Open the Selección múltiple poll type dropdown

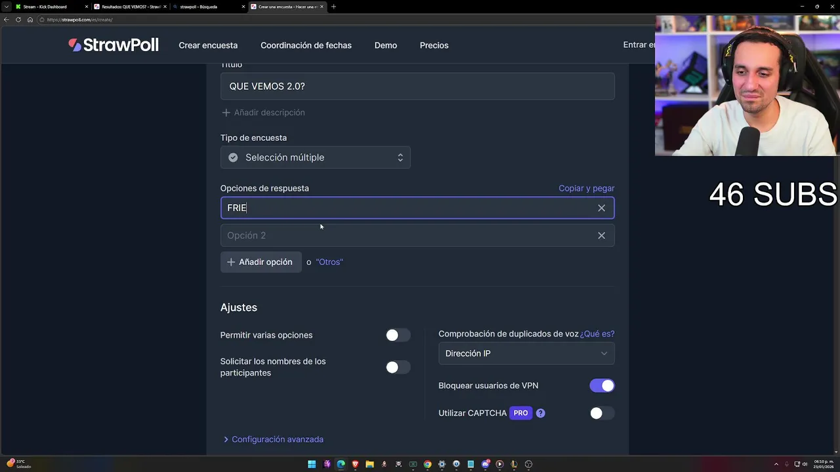pos(316,157)
